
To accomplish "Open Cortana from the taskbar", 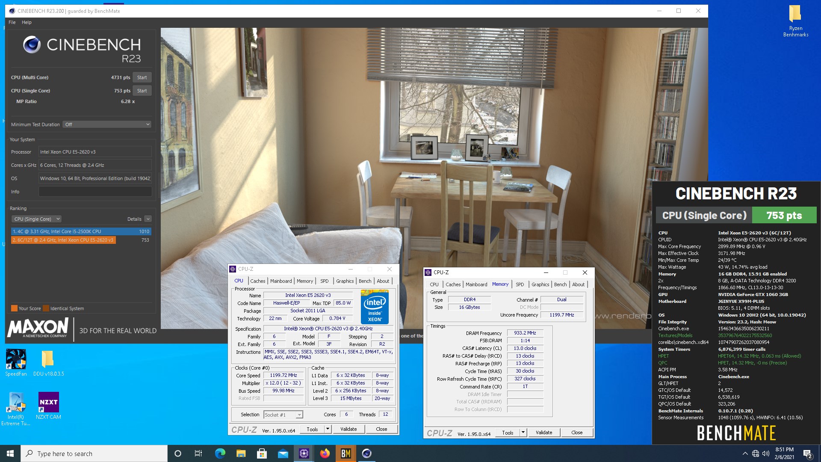I will point(178,453).
